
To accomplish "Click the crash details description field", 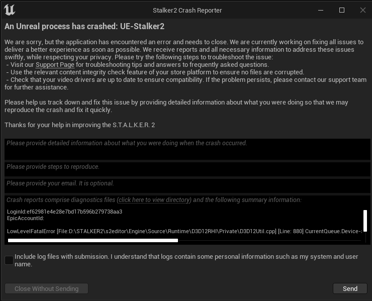I will click(186, 149).
